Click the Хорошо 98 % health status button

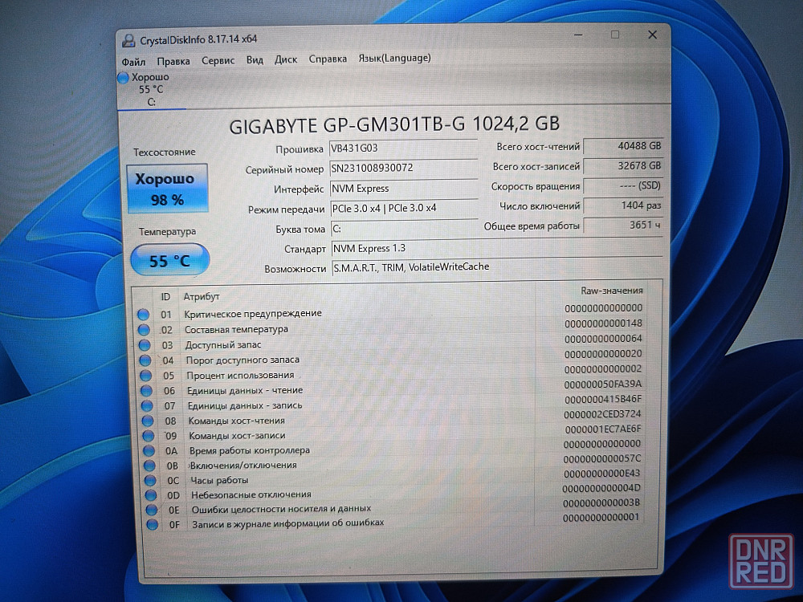pos(165,189)
